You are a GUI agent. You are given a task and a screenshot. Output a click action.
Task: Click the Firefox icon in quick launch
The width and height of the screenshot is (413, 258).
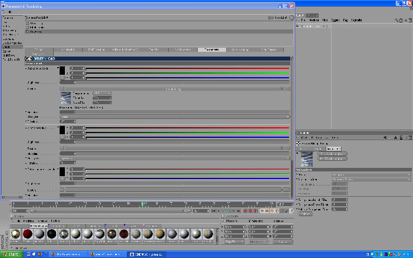pyautogui.click(x=40, y=254)
